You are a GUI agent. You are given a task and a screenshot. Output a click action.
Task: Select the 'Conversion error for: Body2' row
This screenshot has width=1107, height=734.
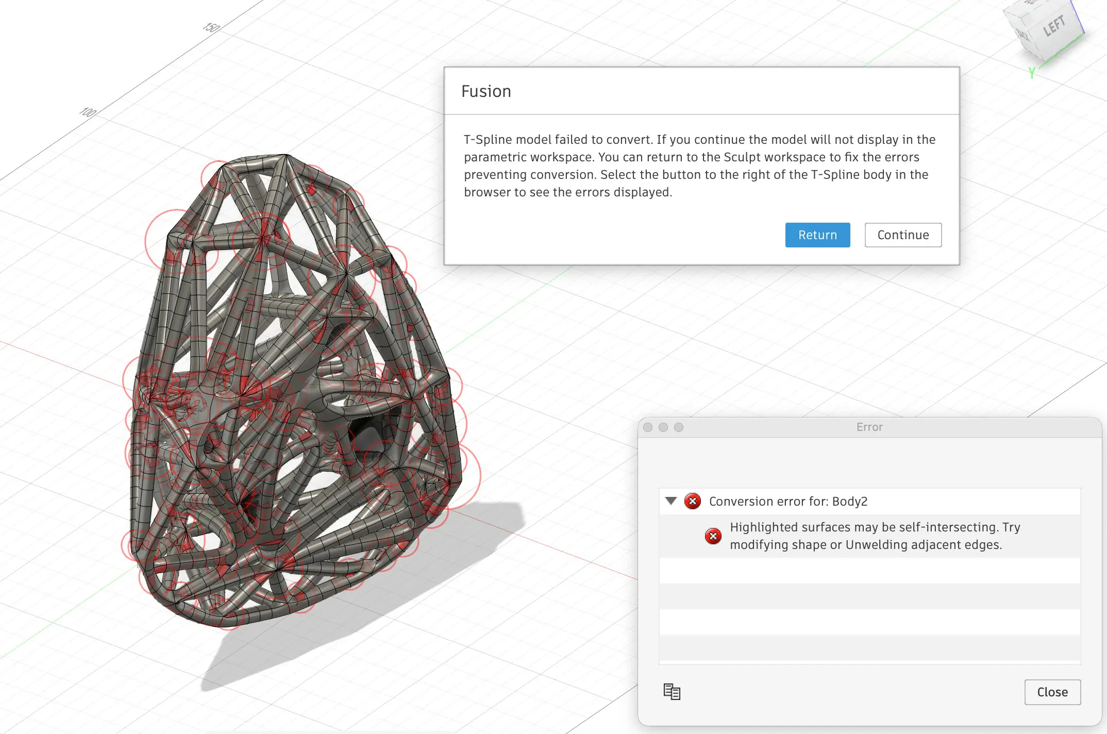coord(787,501)
